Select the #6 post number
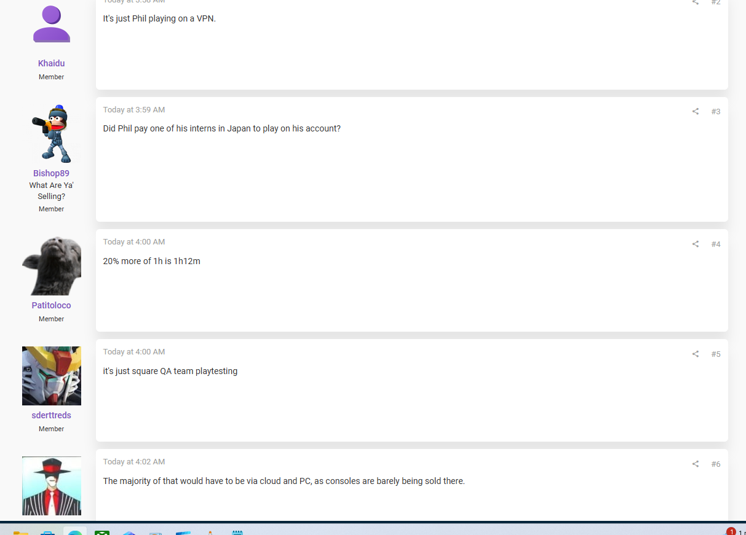This screenshot has height=535, width=746. tap(716, 464)
